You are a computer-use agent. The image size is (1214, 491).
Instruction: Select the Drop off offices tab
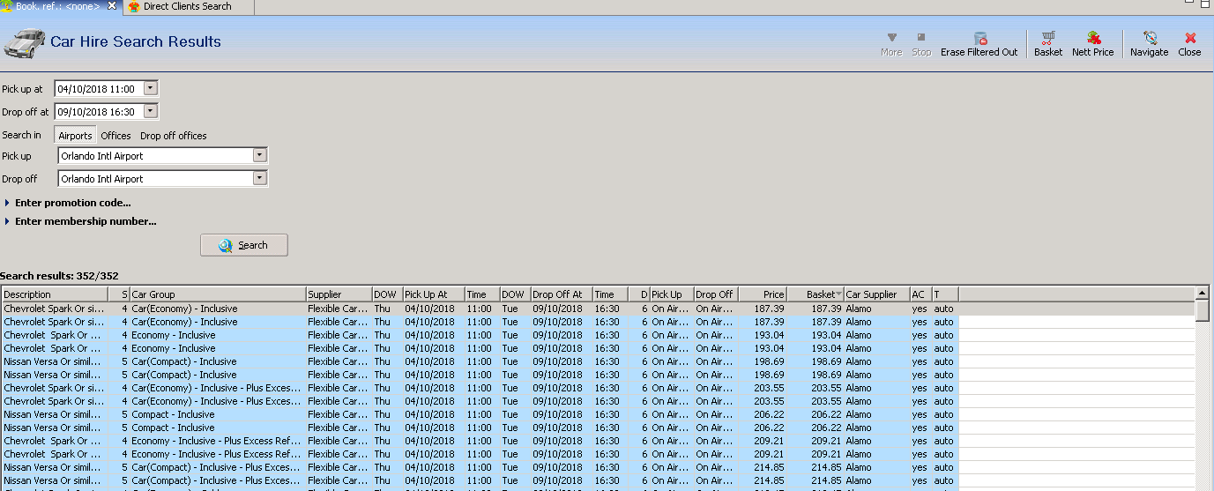[174, 136]
